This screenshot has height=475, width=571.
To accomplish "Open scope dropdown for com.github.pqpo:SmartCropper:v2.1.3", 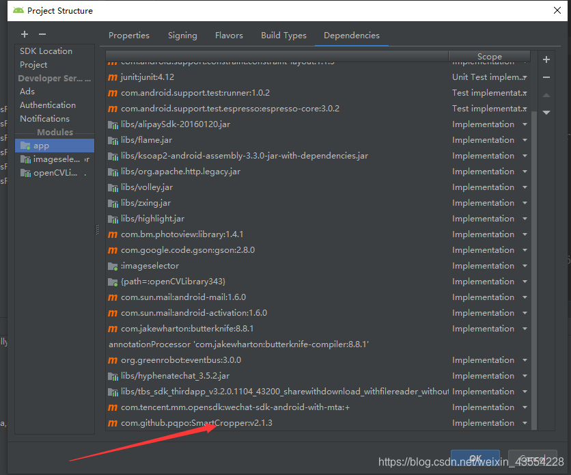I will [x=525, y=423].
